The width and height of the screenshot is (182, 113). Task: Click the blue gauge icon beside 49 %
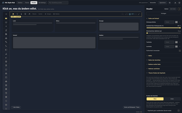point(130,14)
